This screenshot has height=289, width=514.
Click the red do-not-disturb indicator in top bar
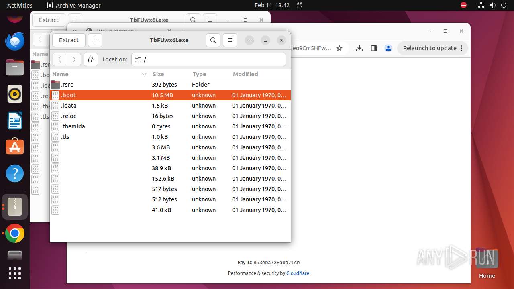coord(464,5)
